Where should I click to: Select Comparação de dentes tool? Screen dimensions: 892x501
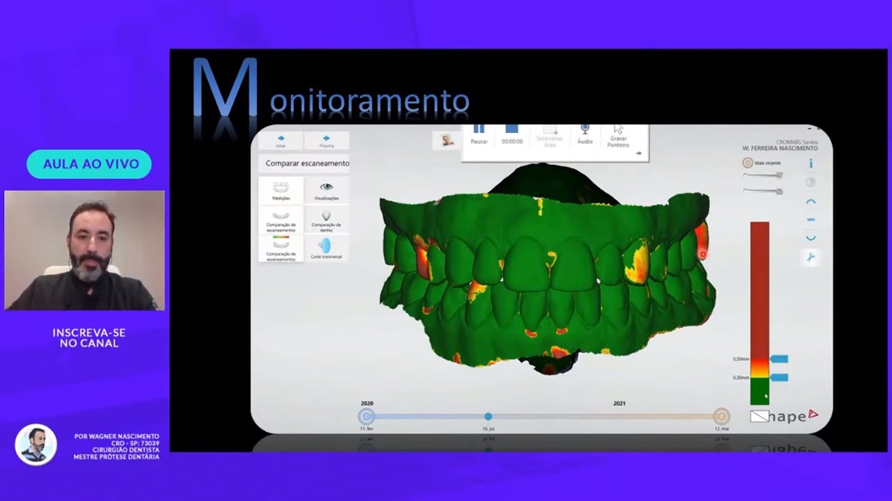326,220
